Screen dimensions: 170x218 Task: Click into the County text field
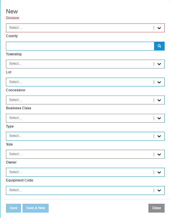(x=80, y=46)
